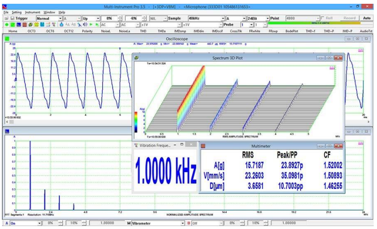377x229 pixels.
Task: Open the Spectrum 3D Plot window icon
Action: pos(137,57)
